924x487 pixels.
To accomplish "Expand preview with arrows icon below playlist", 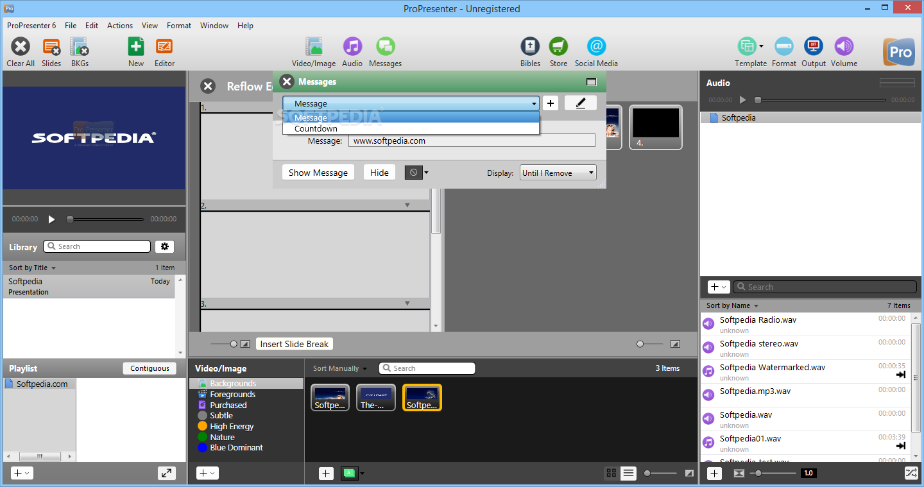I will [167, 473].
